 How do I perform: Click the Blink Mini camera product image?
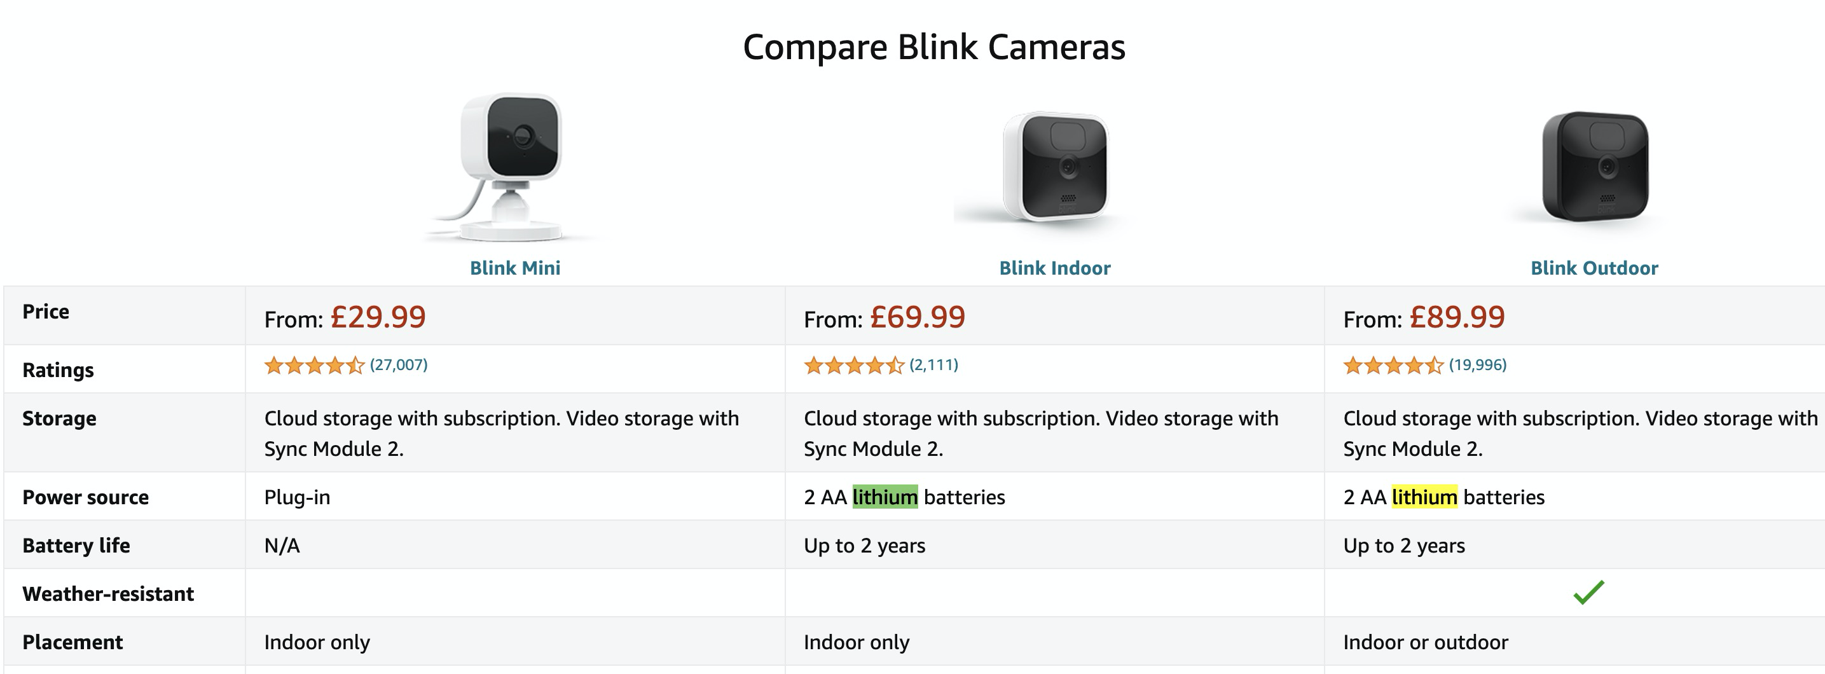click(x=511, y=167)
